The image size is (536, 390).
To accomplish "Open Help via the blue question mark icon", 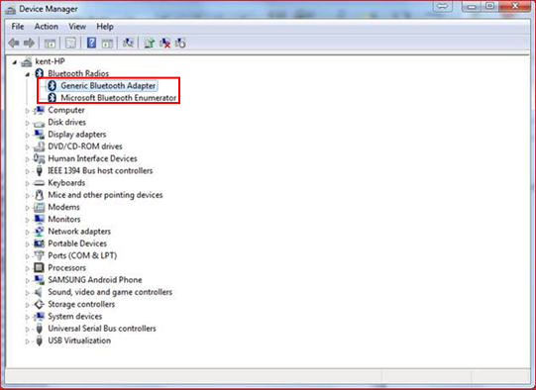I will (91, 43).
